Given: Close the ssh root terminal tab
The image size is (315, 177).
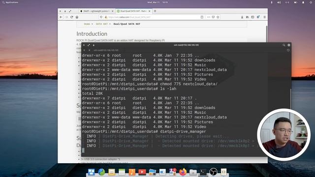Looking at the screenshot, I should point(89,50).
